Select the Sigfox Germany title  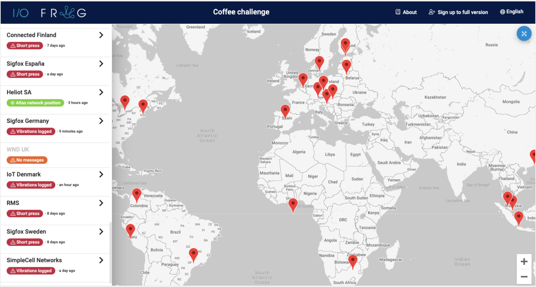click(x=27, y=121)
